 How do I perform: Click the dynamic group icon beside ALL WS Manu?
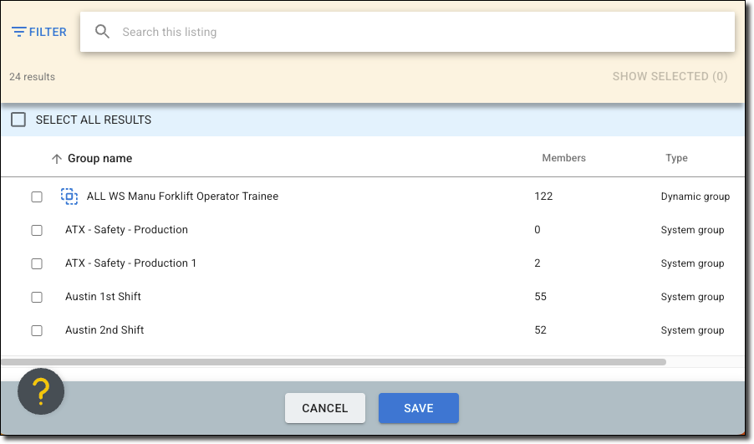click(x=69, y=196)
